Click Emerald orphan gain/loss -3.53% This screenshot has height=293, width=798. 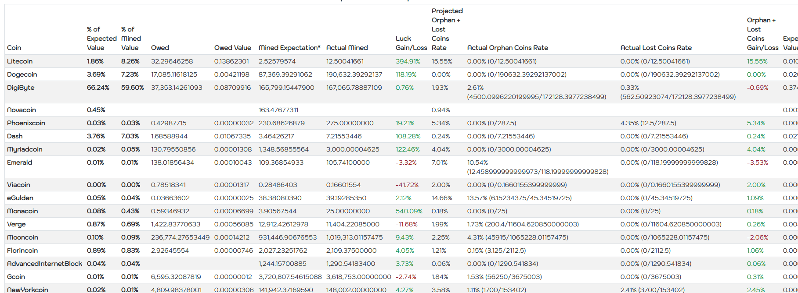pos(758,162)
